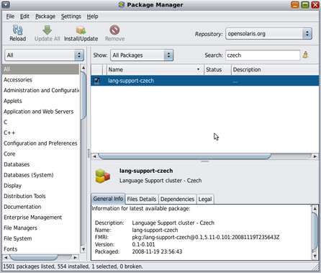Screen dimensions: 321x273
Task: Open the Settings menu
Action: coord(71,17)
